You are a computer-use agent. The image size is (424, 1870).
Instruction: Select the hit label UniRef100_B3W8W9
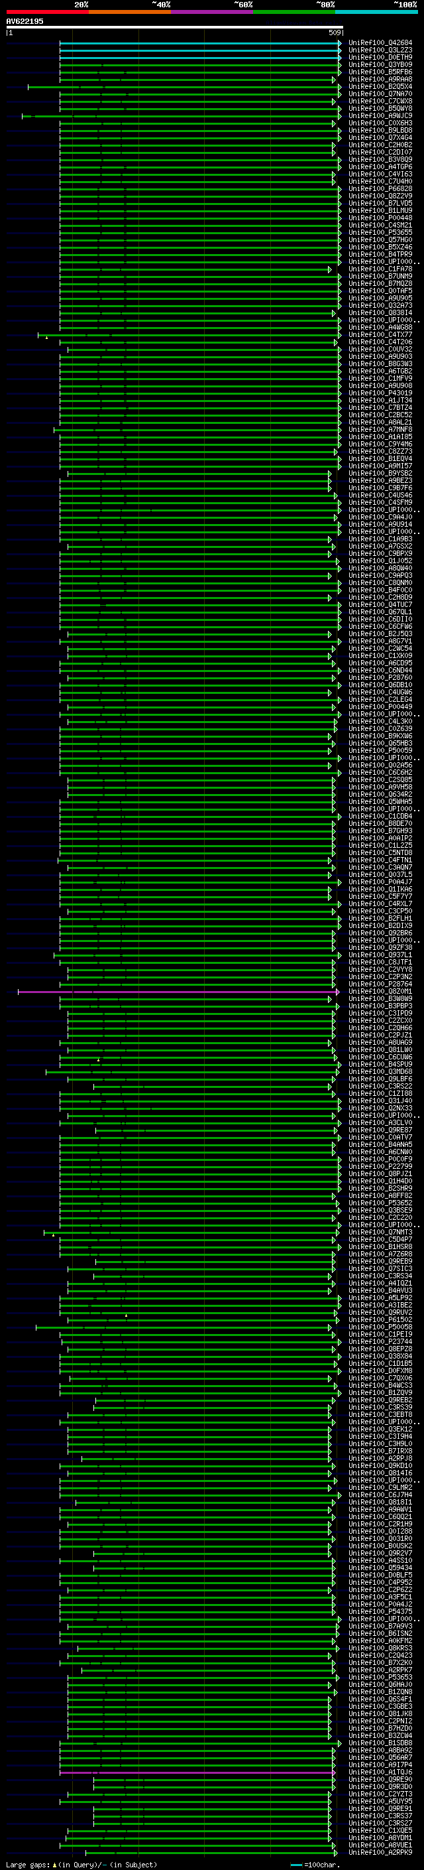[380, 998]
